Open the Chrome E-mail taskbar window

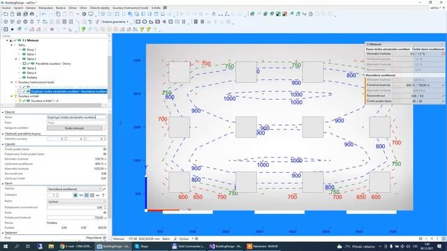pyautogui.click(x=75, y=246)
